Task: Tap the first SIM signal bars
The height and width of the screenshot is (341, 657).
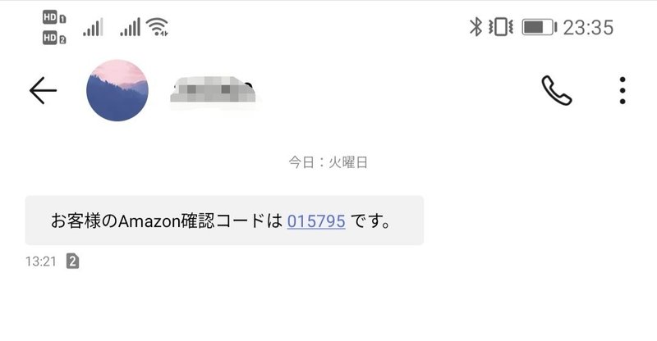Action: [93, 27]
